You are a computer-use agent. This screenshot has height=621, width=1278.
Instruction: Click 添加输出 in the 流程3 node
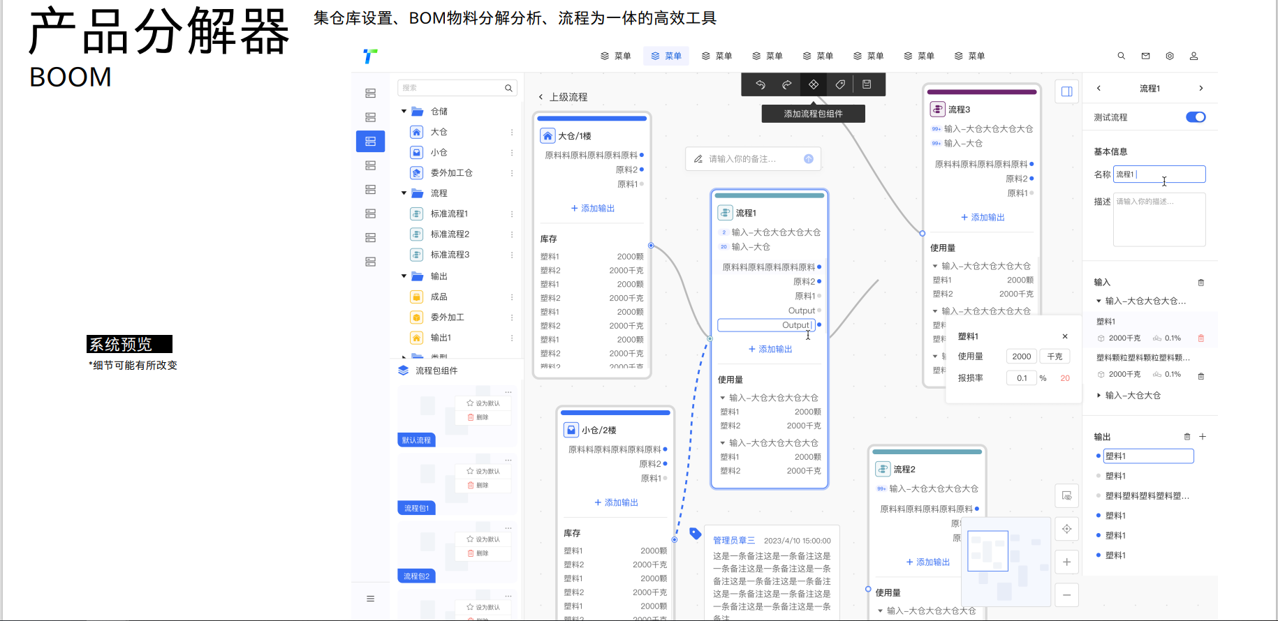(983, 218)
